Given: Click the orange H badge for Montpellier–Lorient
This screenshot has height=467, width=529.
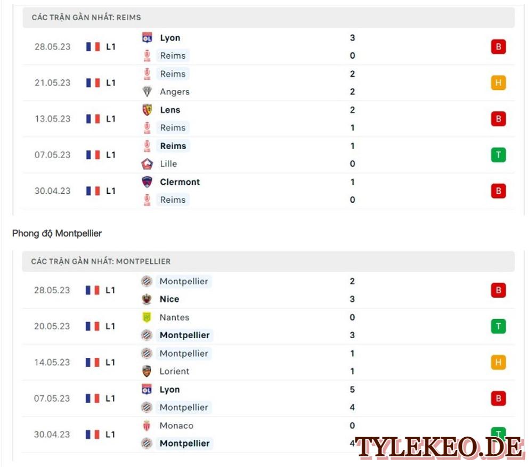Looking at the screenshot, I should point(498,362).
